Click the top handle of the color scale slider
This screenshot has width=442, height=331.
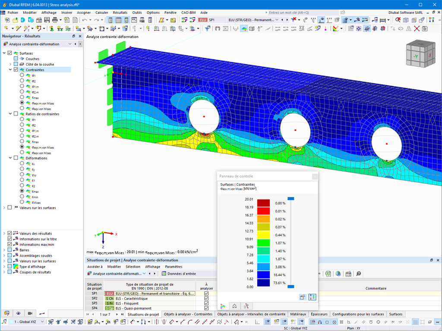coord(290,199)
